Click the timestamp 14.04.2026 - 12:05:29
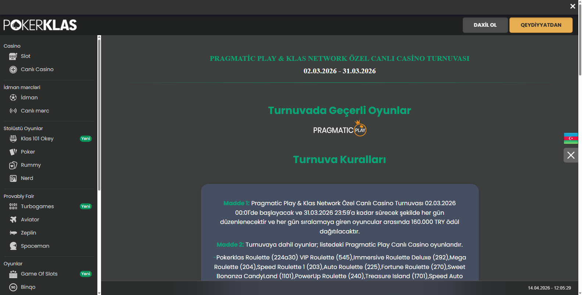Image resolution: width=582 pixels, height=295 pixels. pyautogui.click(x=549, y=288)
